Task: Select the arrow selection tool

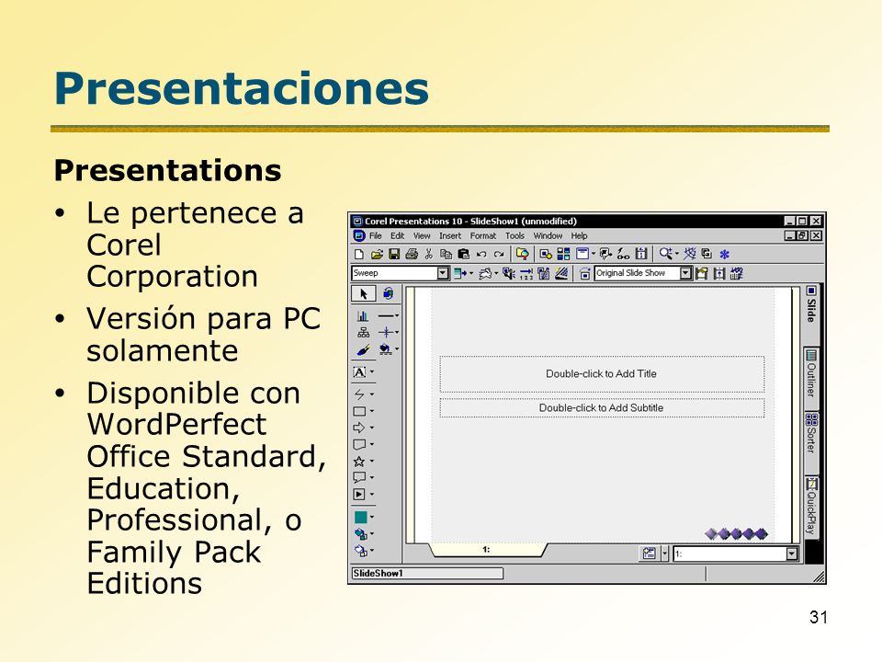Action: (x=364, y=294)
